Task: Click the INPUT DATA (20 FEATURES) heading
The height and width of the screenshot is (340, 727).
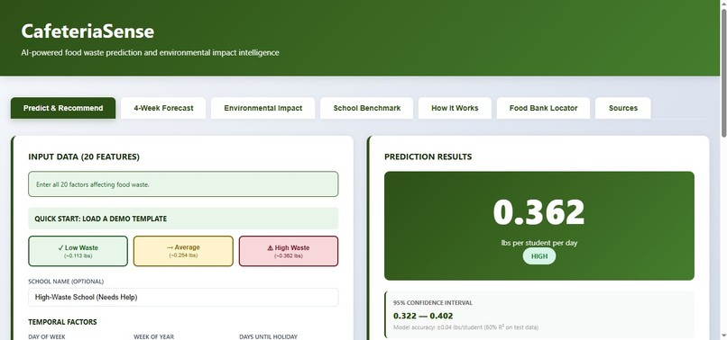Action: pos(84,157)
